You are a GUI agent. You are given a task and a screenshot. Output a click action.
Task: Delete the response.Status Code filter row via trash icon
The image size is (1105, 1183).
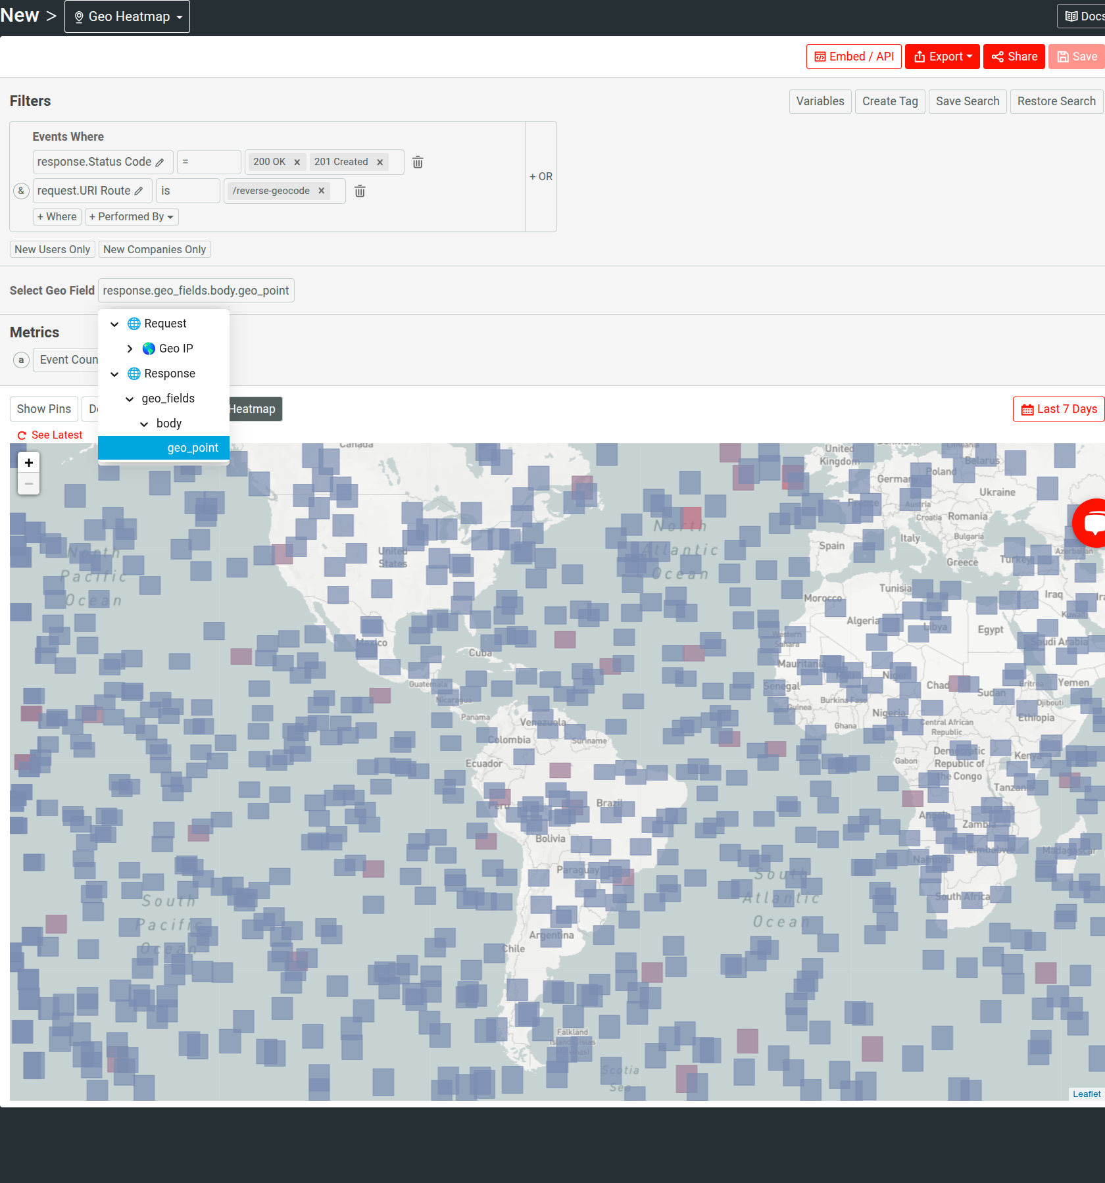coord(418,162)
